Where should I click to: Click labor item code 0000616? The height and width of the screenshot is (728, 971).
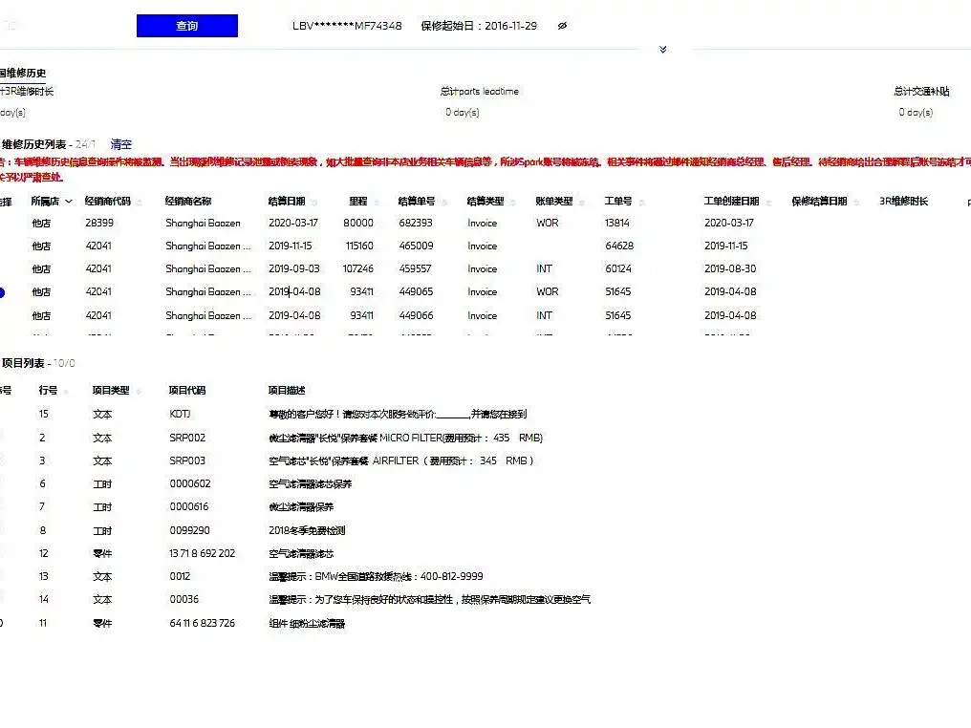pyautogui.click(x=189, y=506)
